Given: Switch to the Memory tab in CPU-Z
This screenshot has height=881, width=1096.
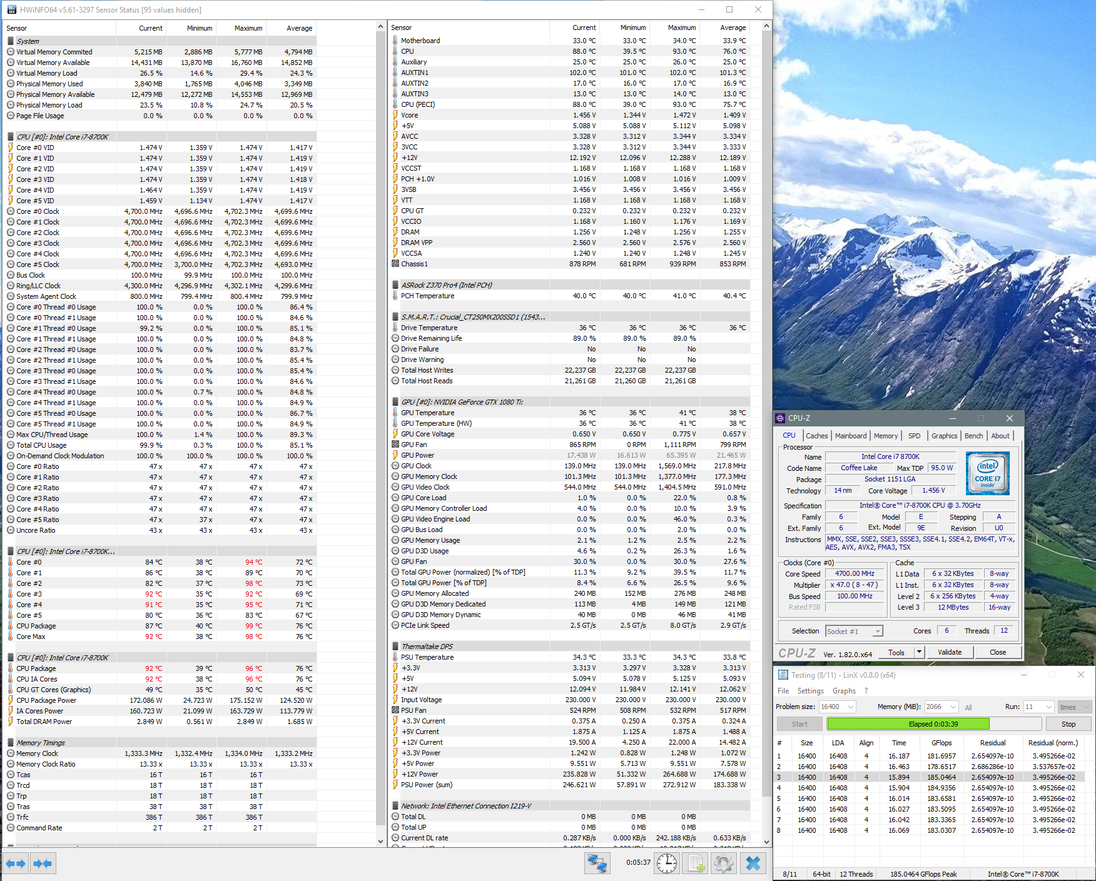Looking at the screenshot, I should (x=886, y=436).
